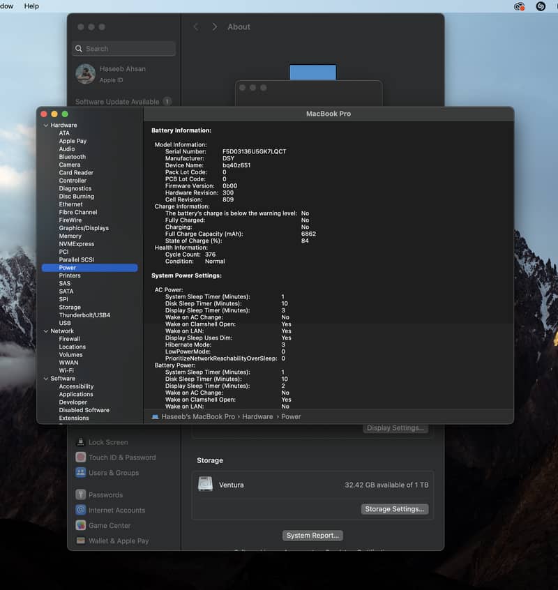The width and height of the screenshot is (558, 590).
Task: Open Touch ID & Password fingerprint icon
Action: [x=81, y=457]
